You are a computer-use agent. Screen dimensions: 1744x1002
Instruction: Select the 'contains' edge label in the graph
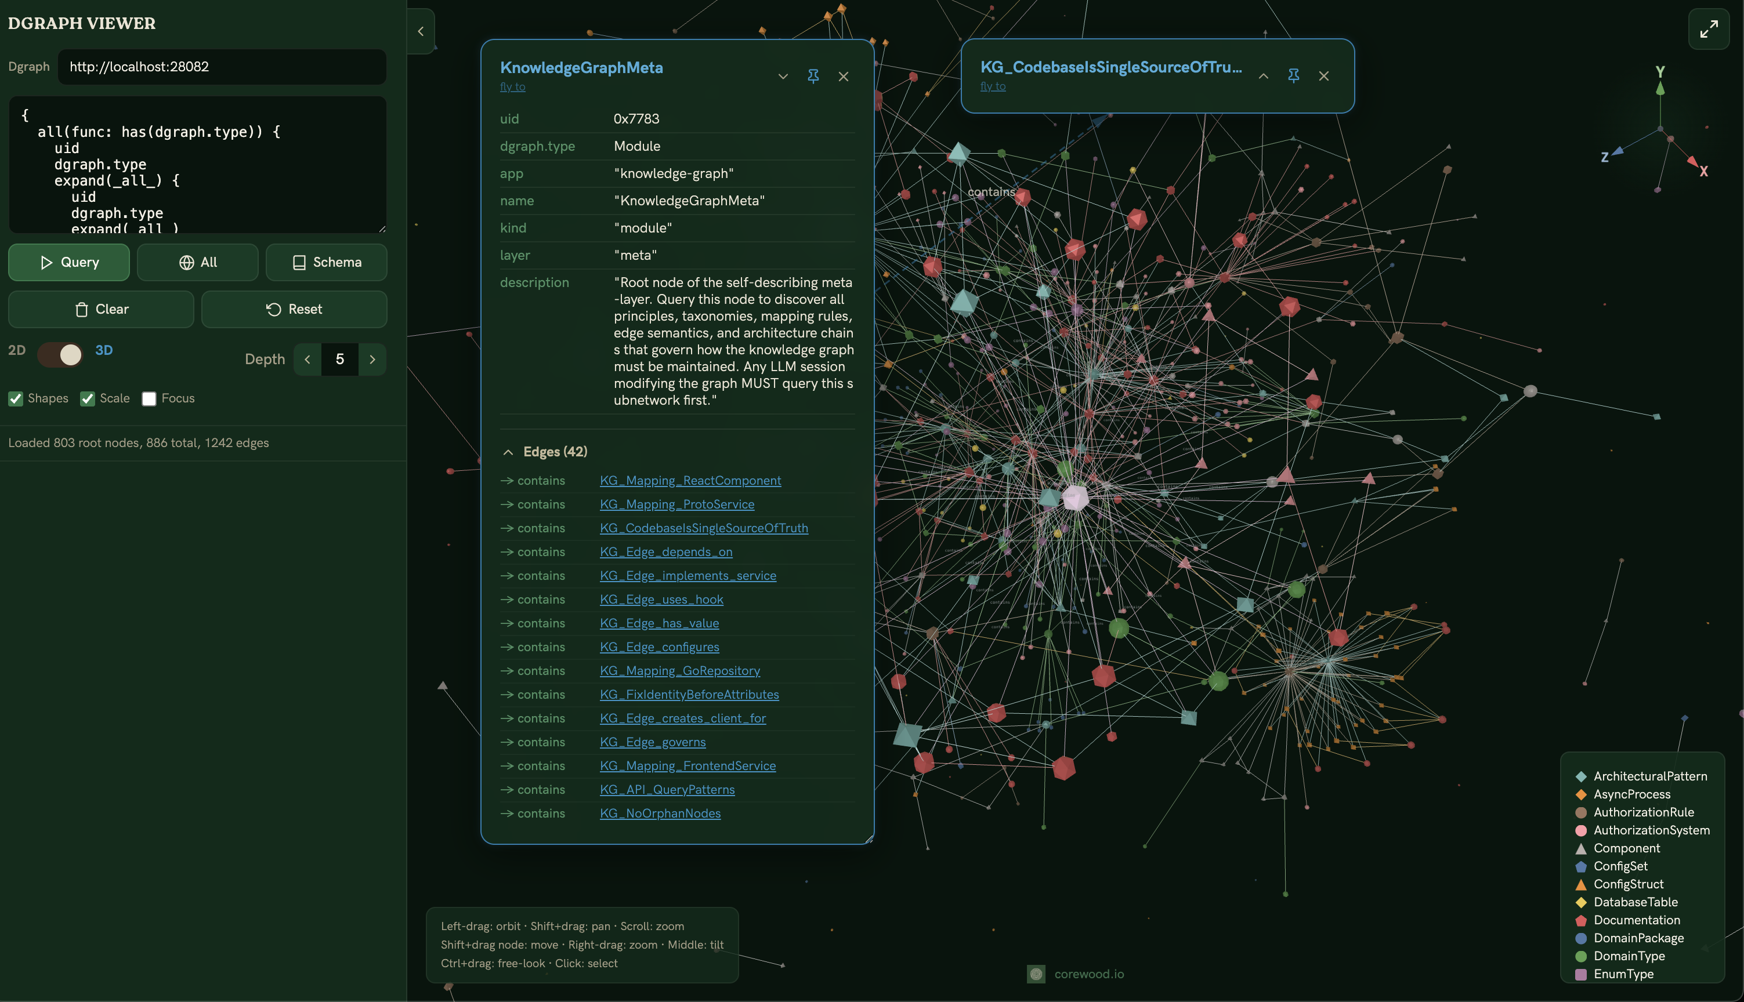(x=991, y=192)
